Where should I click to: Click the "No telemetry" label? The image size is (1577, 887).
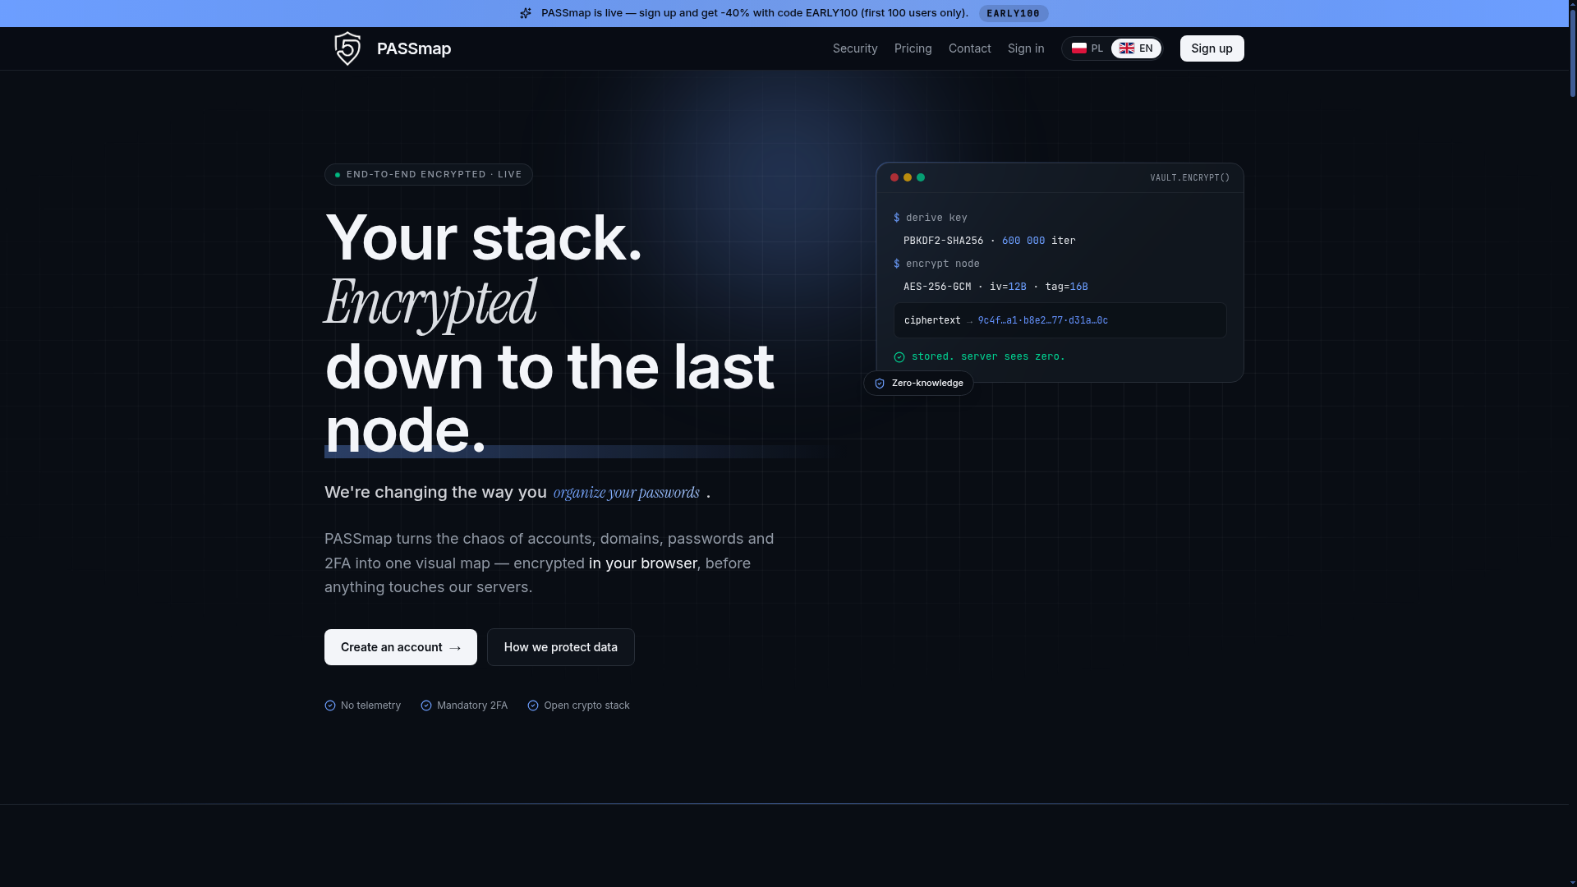point(371,705)
